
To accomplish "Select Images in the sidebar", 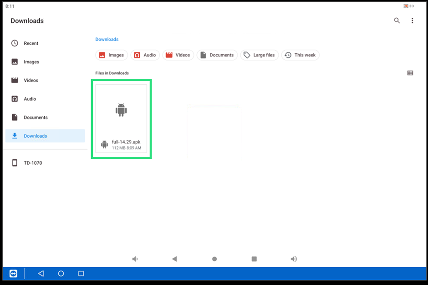I will pos(45,62).
